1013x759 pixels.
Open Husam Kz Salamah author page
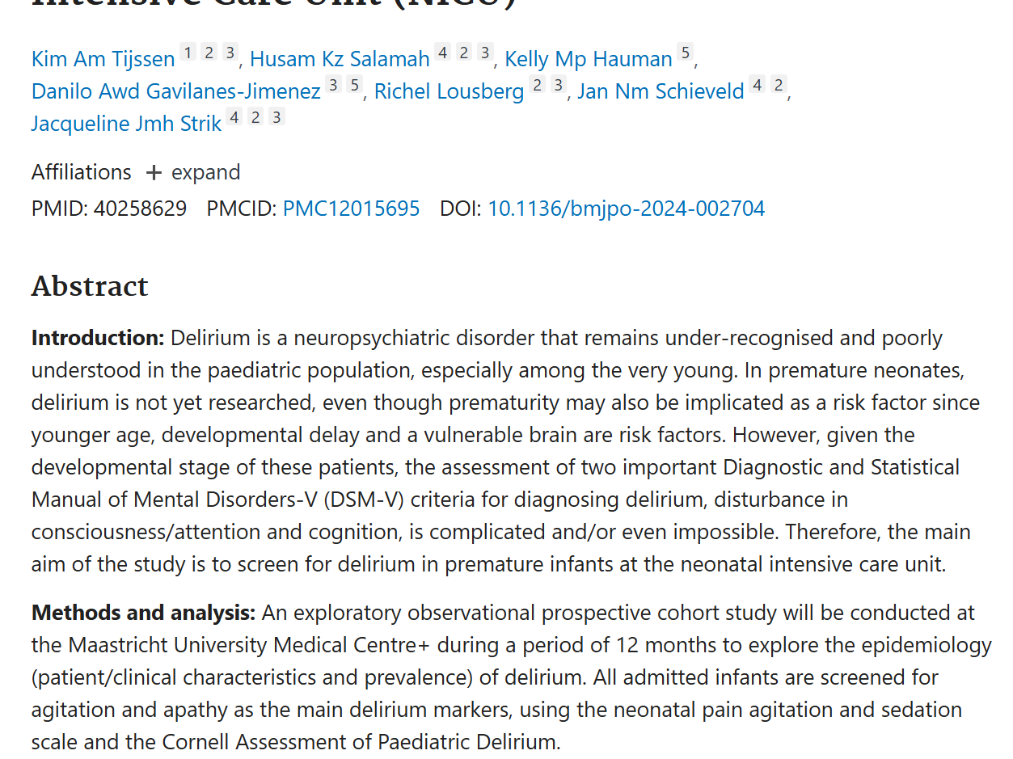340,59
